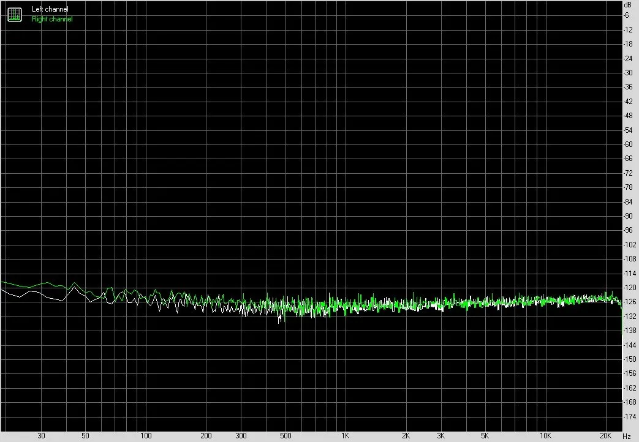Click the -162 dB scale label
The height and width of the screenshot is (442, 639).
coord(630,388)
